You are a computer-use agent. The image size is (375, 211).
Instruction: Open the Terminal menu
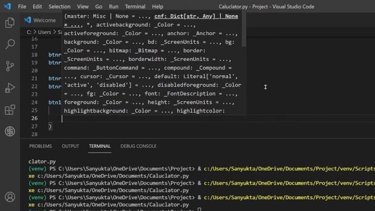coord(135,6)
